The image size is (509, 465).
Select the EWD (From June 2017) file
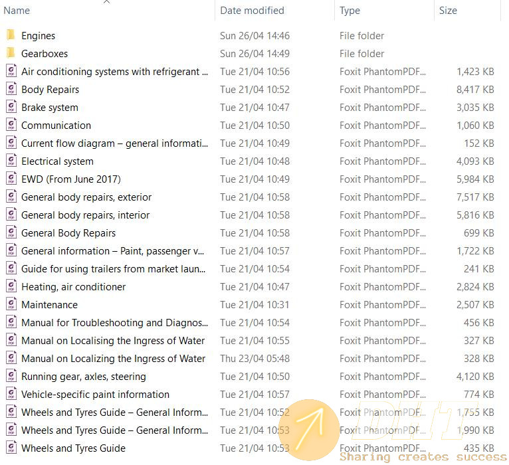point(71,179)
